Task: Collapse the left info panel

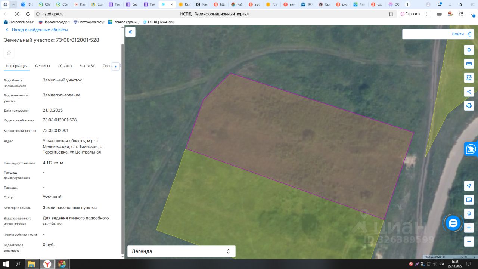Action: click(130, 32)
